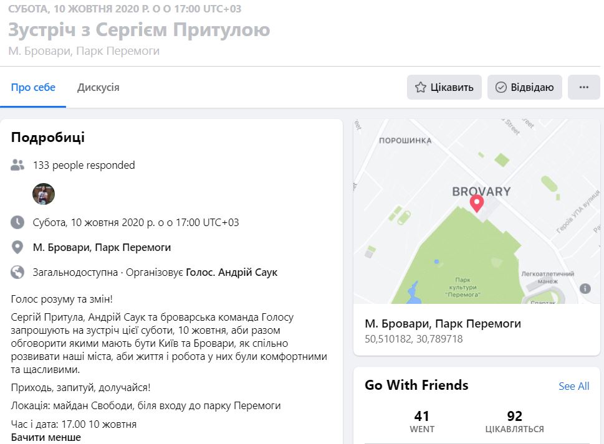The image size is (604, 444).
Task: Select the Про себе tab
Action: click(x=33, y=87)
